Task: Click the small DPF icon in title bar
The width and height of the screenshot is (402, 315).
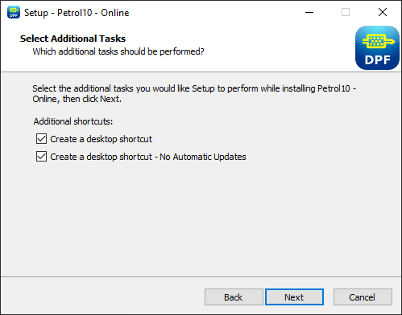Action: coord(14,12)
